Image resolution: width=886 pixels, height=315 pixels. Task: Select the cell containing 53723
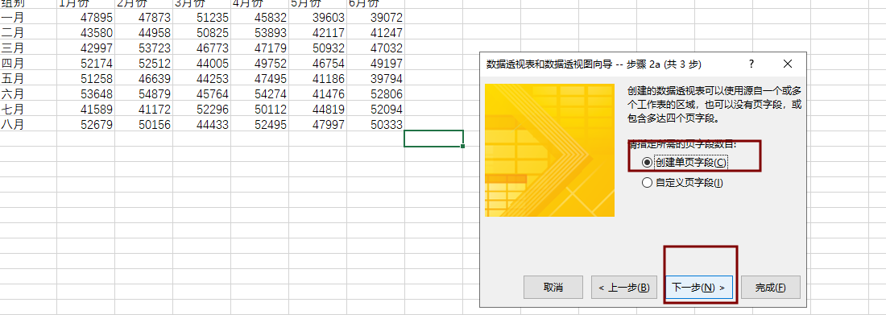pos(145,48)
